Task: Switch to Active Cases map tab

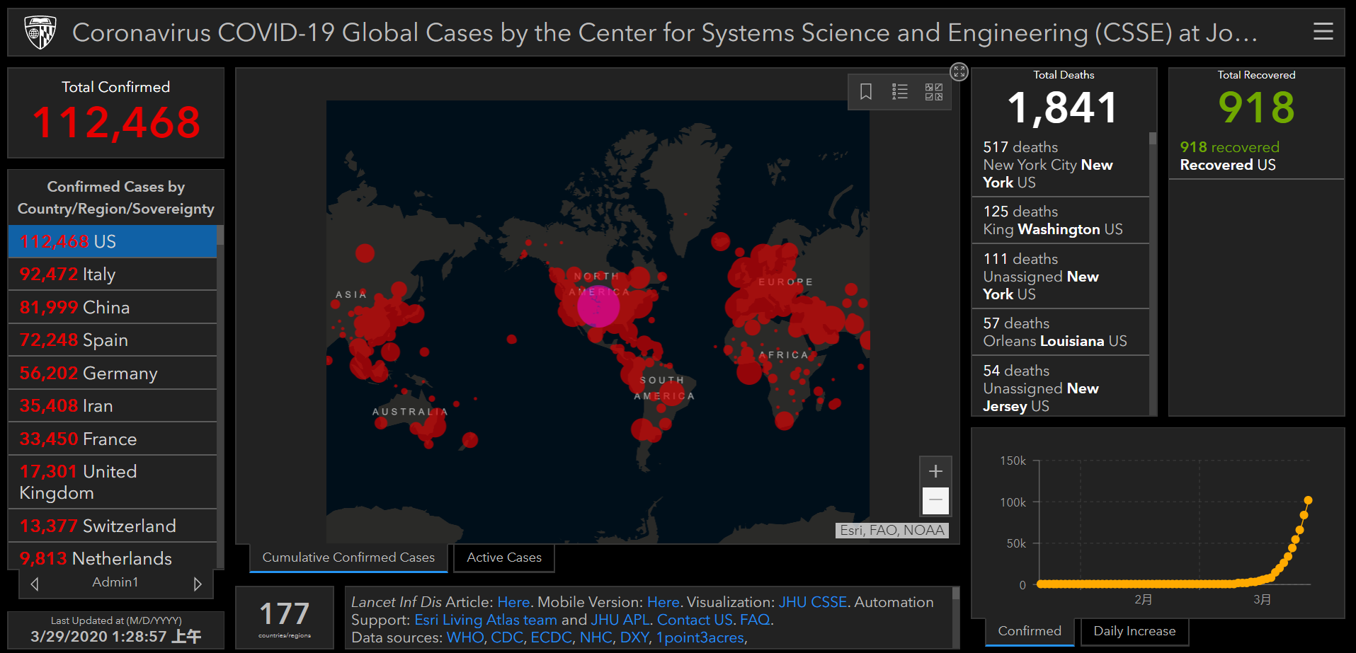Action: 504,557
